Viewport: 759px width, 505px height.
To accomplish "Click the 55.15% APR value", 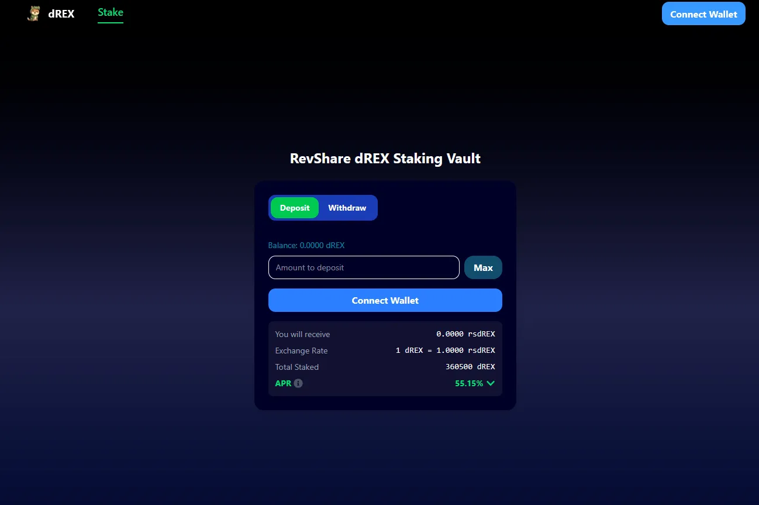I will click(x=469, y=383).
